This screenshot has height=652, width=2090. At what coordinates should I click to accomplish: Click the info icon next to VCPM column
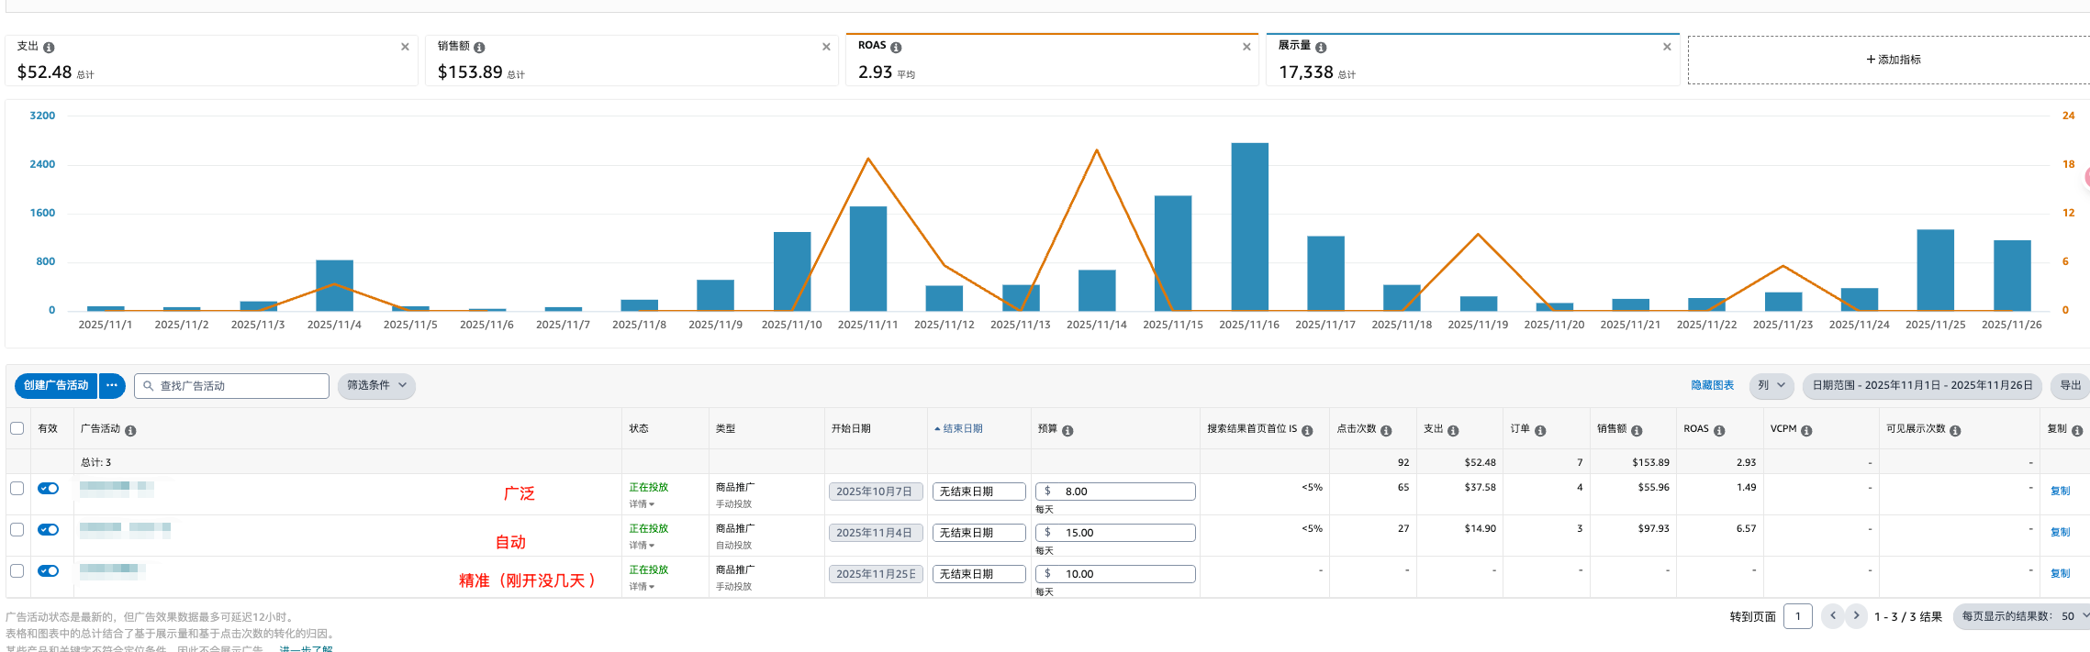1806,431
